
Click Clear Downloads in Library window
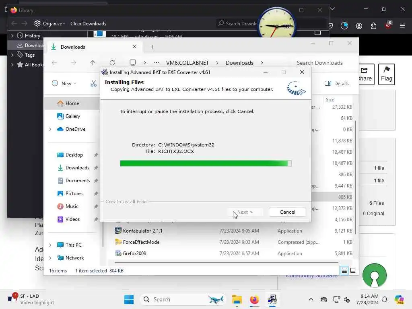(x=88, y=24)
